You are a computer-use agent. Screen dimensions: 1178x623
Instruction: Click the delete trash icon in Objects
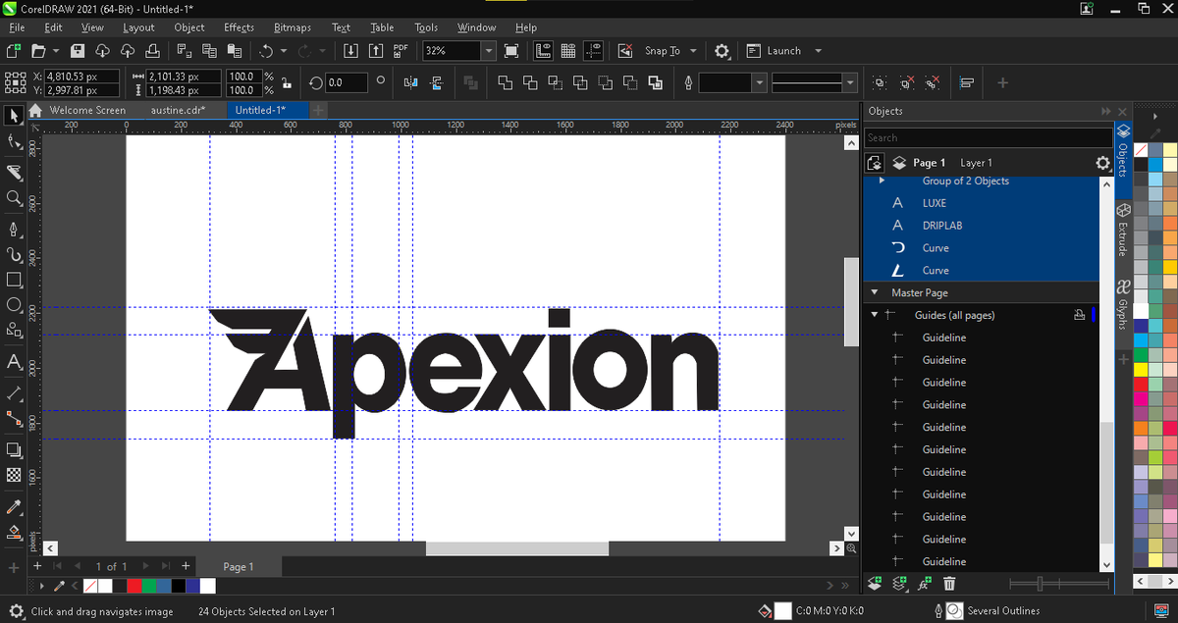click(949, 584)
